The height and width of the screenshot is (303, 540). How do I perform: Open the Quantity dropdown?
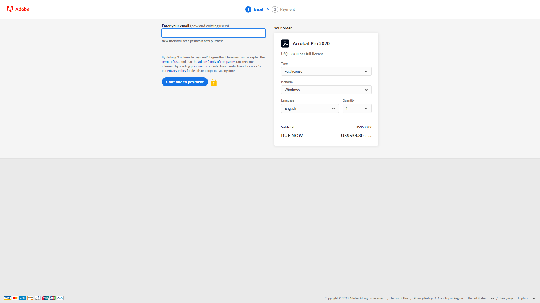coord(357,108)
